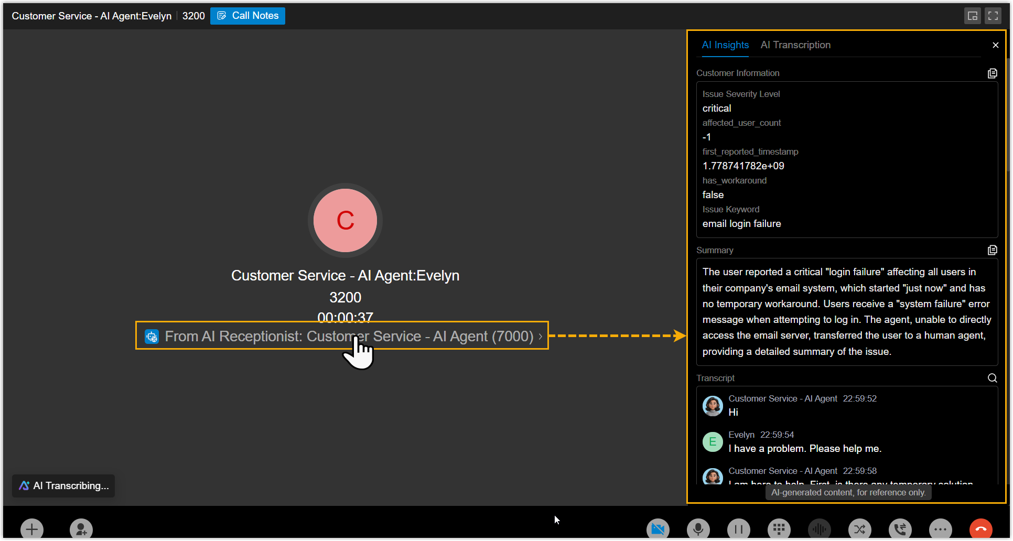Open From AI Receptionist details link

pos(342,336)
